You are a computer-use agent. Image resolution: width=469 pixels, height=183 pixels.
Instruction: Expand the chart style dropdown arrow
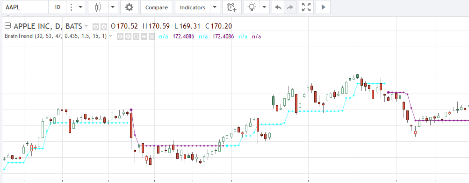pyautogui.click(x=113, y=7)
